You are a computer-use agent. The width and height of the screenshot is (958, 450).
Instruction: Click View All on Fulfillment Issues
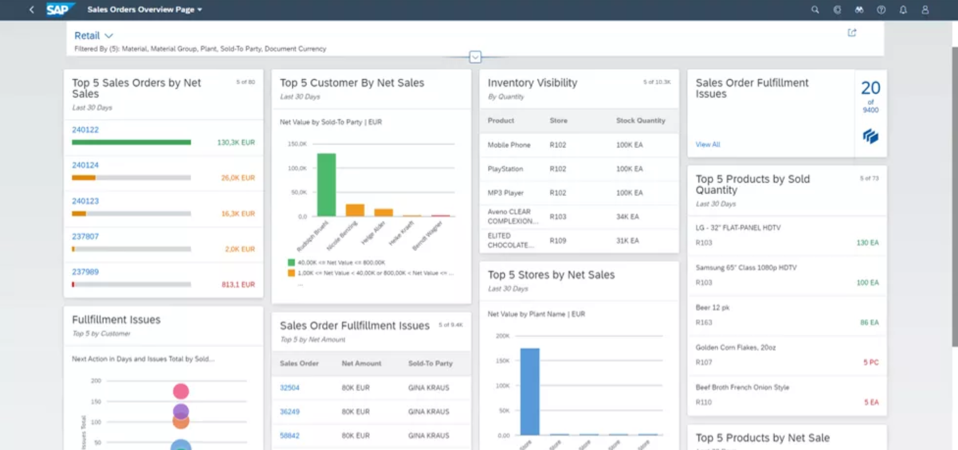click(x=708, y=144)
